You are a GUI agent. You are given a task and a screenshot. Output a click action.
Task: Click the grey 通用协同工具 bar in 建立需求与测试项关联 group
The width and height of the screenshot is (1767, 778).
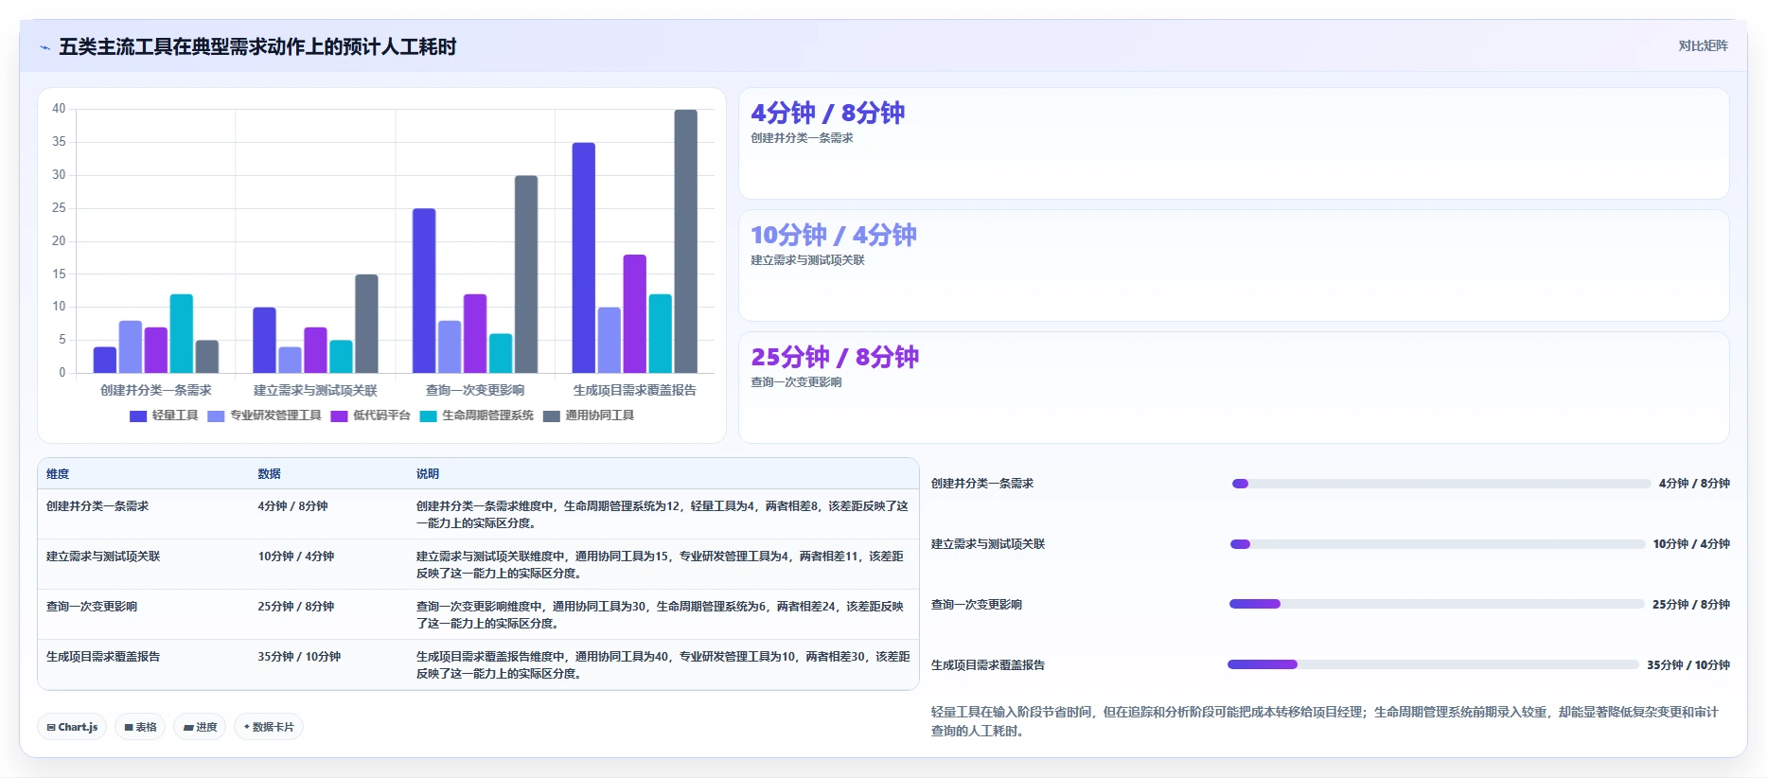pos(366,324)
